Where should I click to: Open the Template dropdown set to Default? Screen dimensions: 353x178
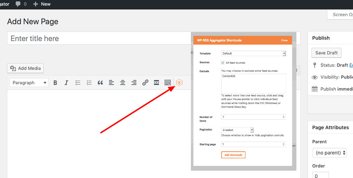click(253, 53)
